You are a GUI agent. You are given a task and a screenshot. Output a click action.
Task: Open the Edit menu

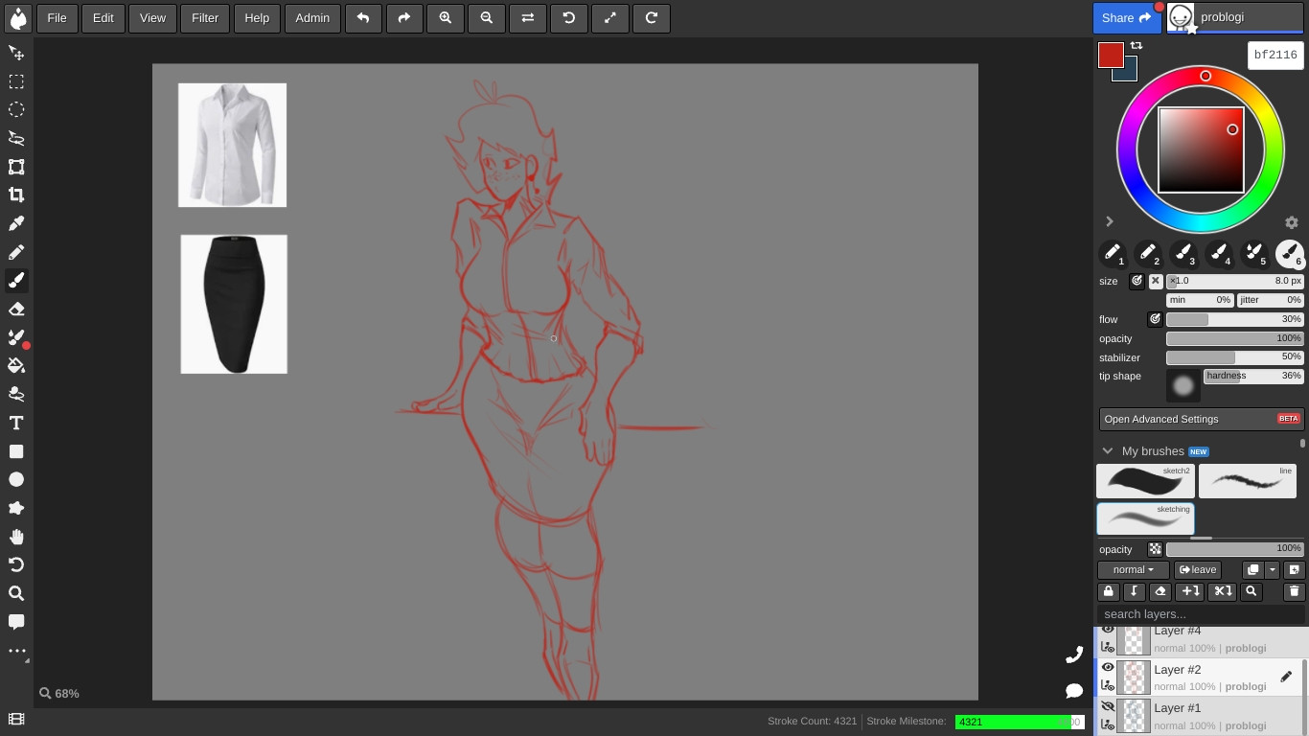(103, 17)
